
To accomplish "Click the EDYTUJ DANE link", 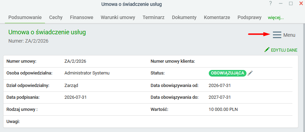I will tap(284, 50).
